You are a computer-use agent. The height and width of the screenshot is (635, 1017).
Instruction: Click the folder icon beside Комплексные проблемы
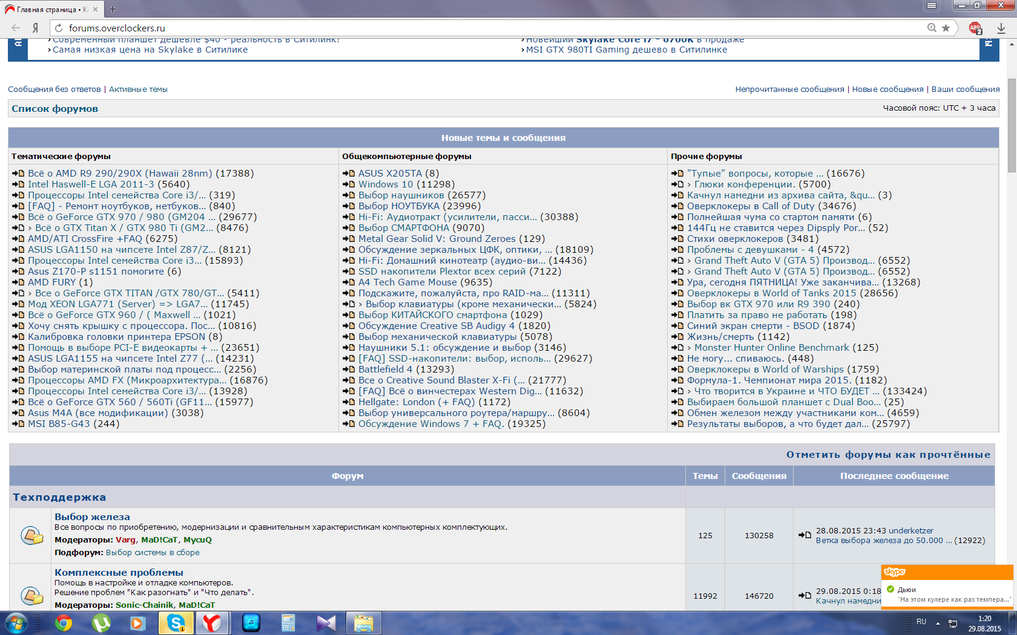click(x=31, y=596)
